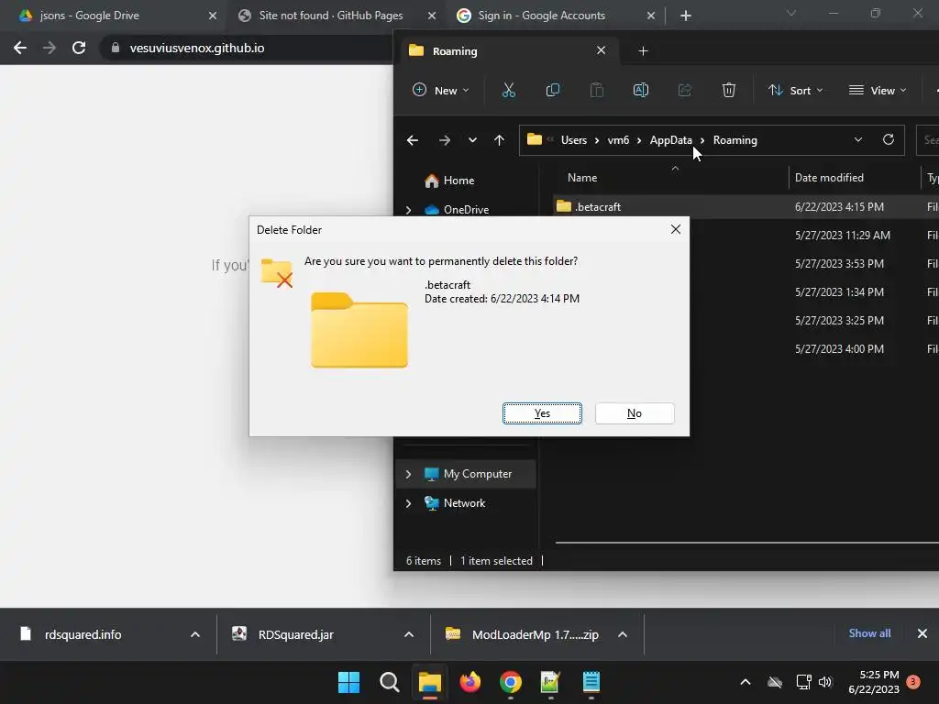
Task: Go back in File Explorer navigation
Action: [413, 140]
